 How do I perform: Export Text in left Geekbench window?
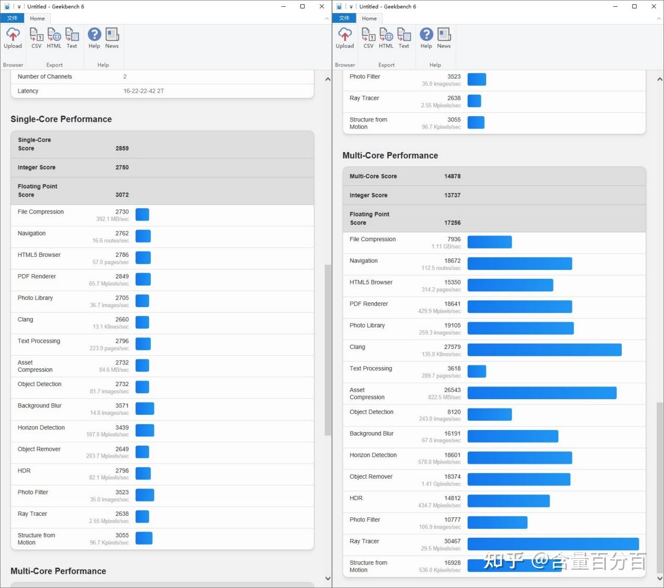72,38
